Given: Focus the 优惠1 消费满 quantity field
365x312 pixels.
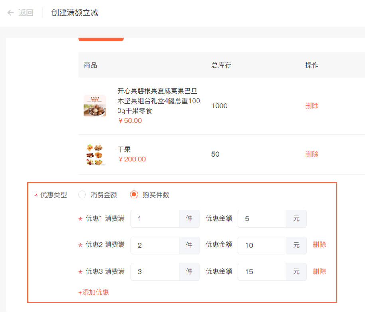Looking at the screenshot, I should (x=155, y=219).
